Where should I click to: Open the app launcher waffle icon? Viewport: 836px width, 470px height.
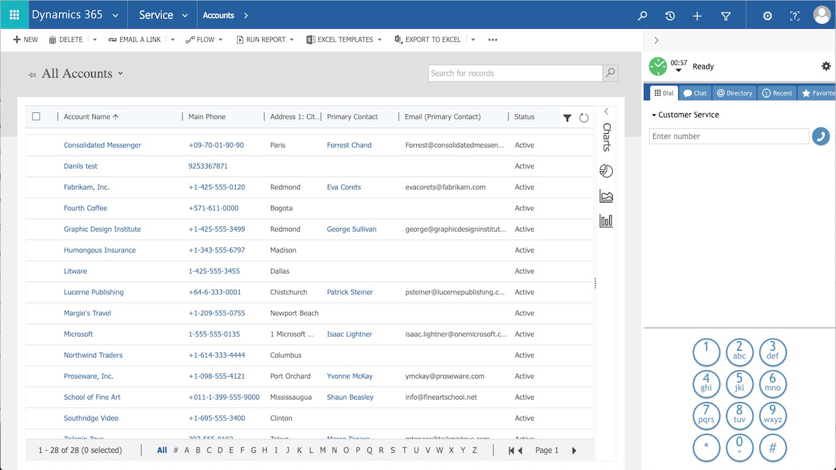[14, 14]
